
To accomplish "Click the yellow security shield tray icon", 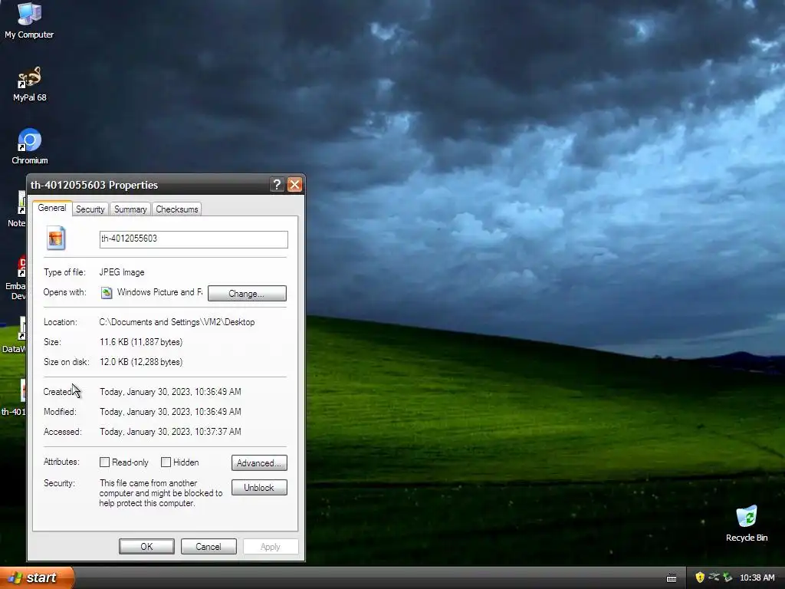I will click(x=700, y=577).
